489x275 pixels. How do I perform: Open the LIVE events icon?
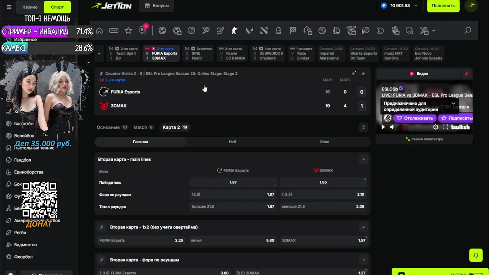(x=114, y=31)
